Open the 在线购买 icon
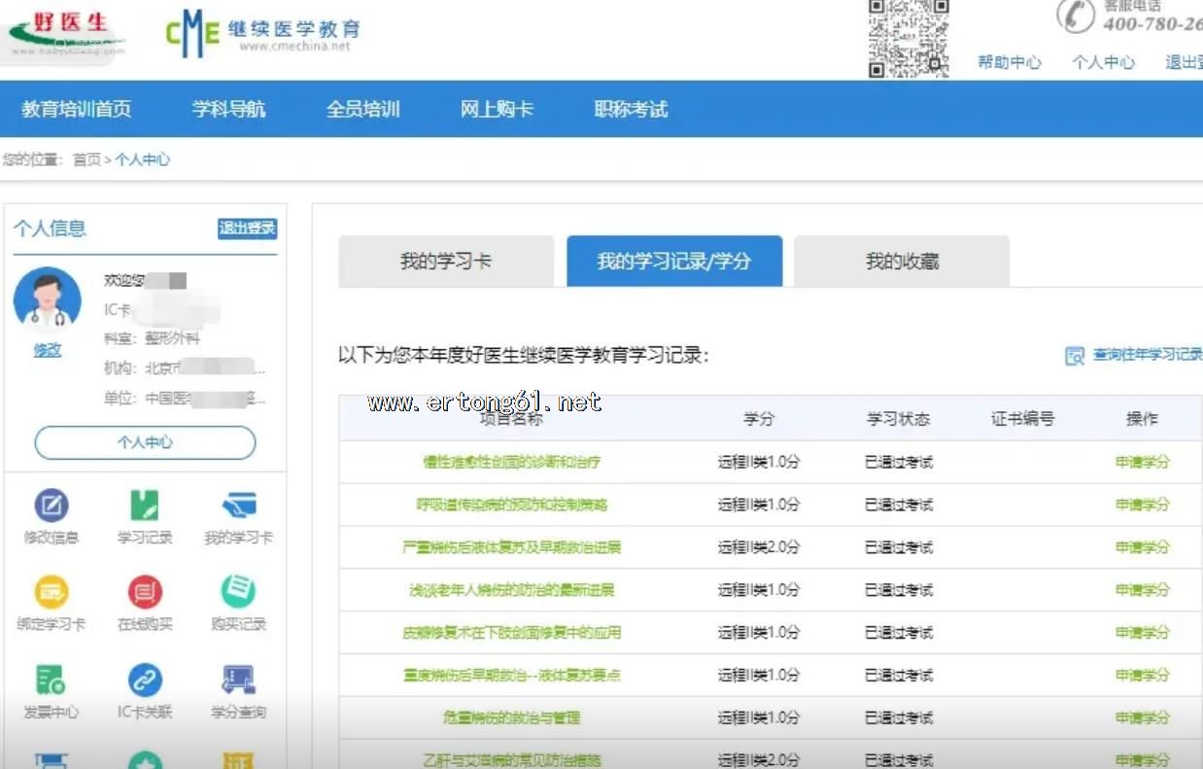Image resolution: width=1203 pixels, height=769 pixels. click(x=145, y=591)
